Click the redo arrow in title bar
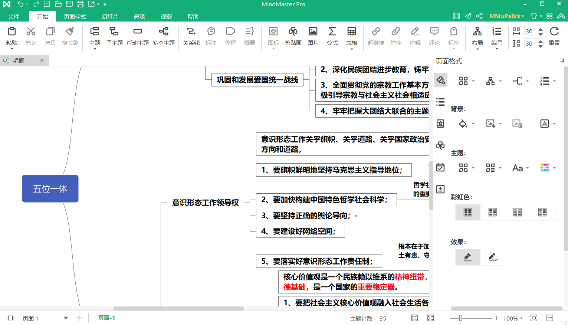This screenshot has height=325, width=568. pyautogui.click(x=36, y=4)
